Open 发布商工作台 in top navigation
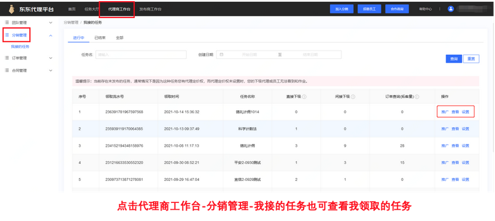This screenshot has height=221, width=495. click(x=150, y=9)
